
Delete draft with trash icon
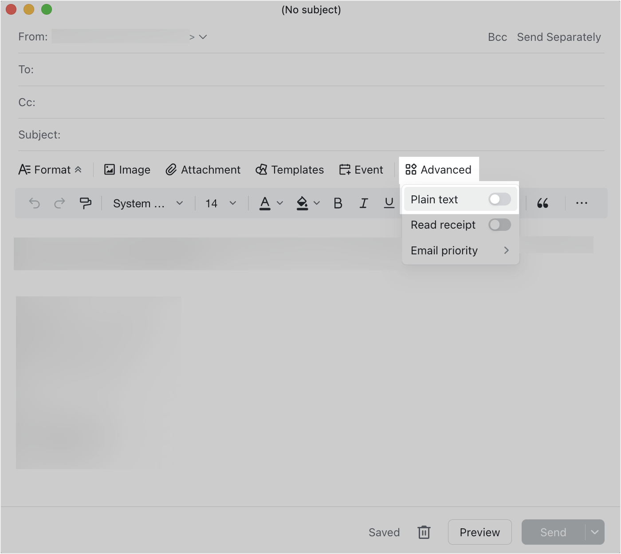[x=424, y=532]
